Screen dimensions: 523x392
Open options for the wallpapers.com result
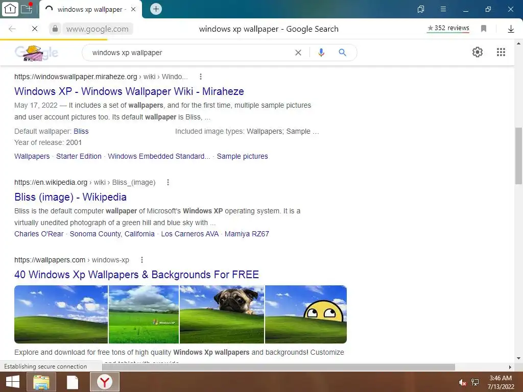pos(142,260)
